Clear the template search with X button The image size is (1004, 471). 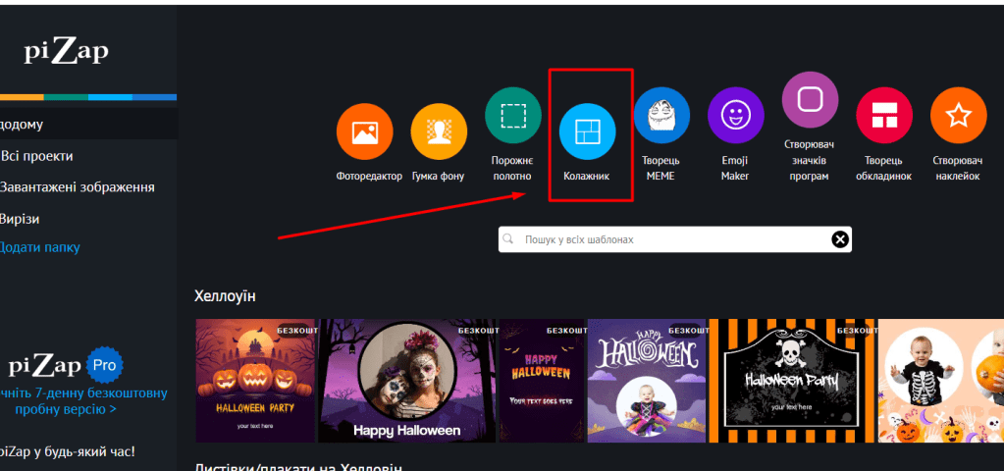840,239
